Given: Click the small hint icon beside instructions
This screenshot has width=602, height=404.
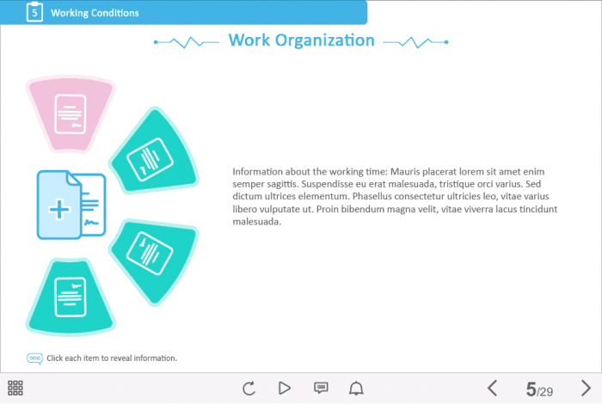Looking at the screenshot, I should pyautogui.click(x=34, y=358).
